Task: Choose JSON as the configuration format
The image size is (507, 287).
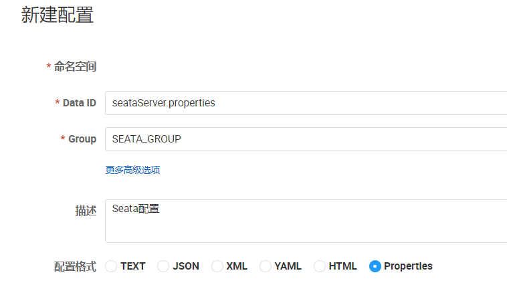Action: point(163,266)
